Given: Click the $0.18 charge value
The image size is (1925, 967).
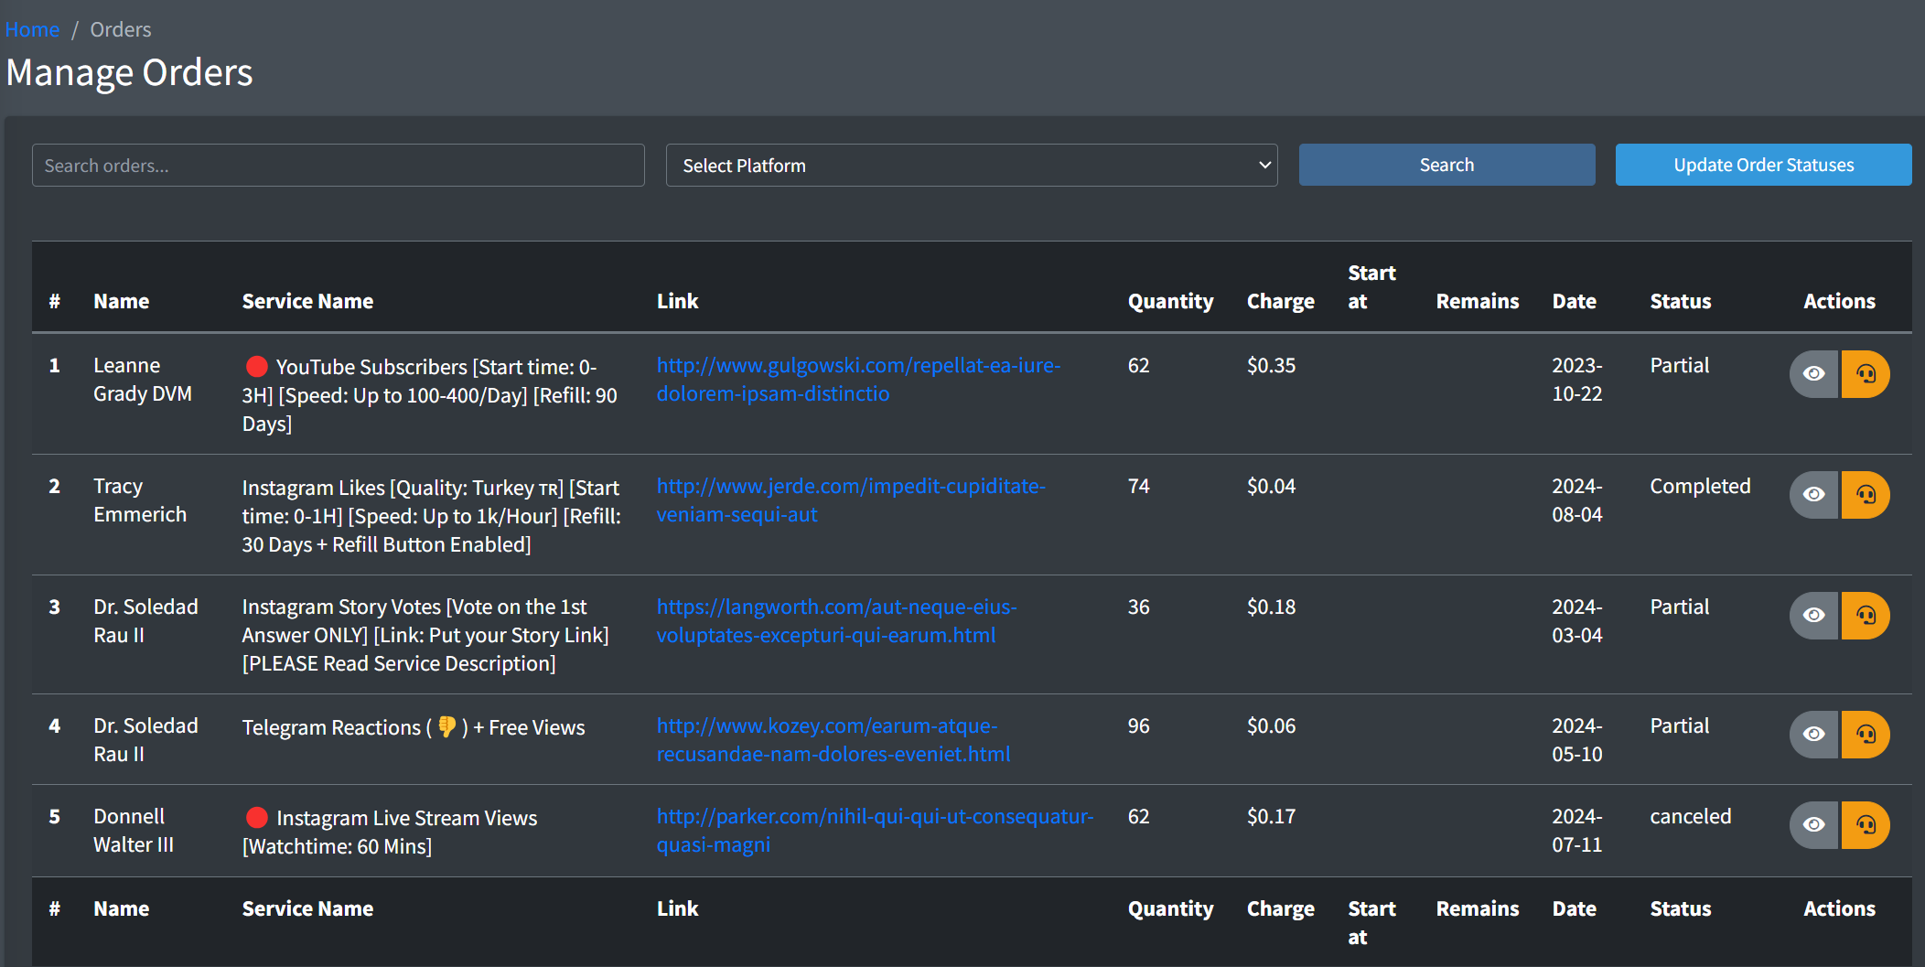Looking at the screenshot, I should click(1271, 607).
